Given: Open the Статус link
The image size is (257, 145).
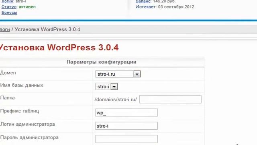Looking at the screenshot, I should (9, 7).
